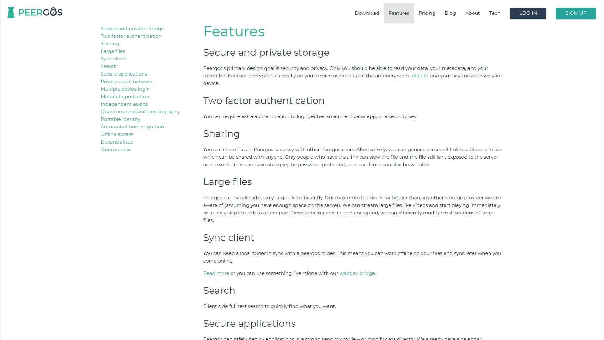This screenshot has width=604, height=340.
Task: Click the Decentralized sidebar link
Action: click(x=117, y=142)
